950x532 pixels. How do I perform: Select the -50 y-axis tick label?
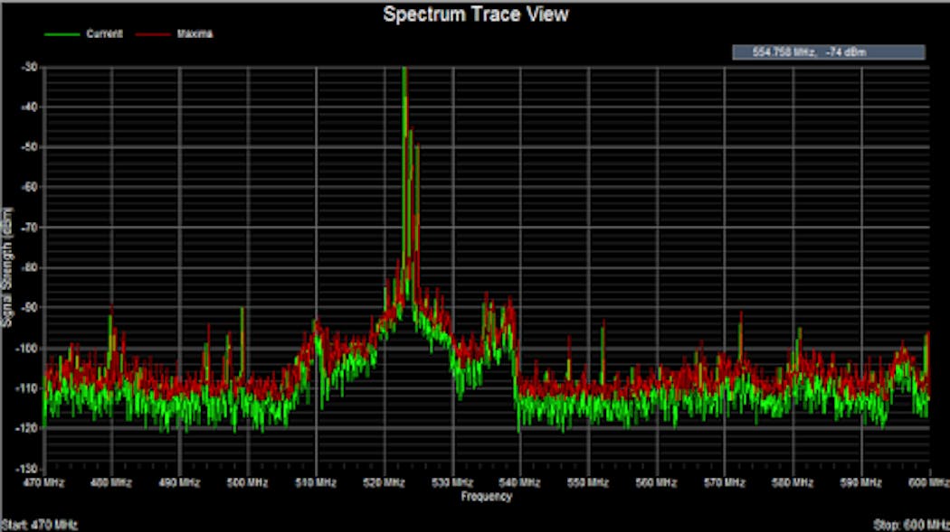pos(31,147)
